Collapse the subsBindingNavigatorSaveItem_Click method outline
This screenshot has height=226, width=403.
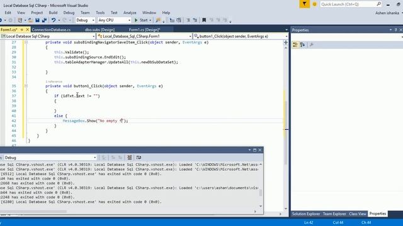(x=26, y=42)
